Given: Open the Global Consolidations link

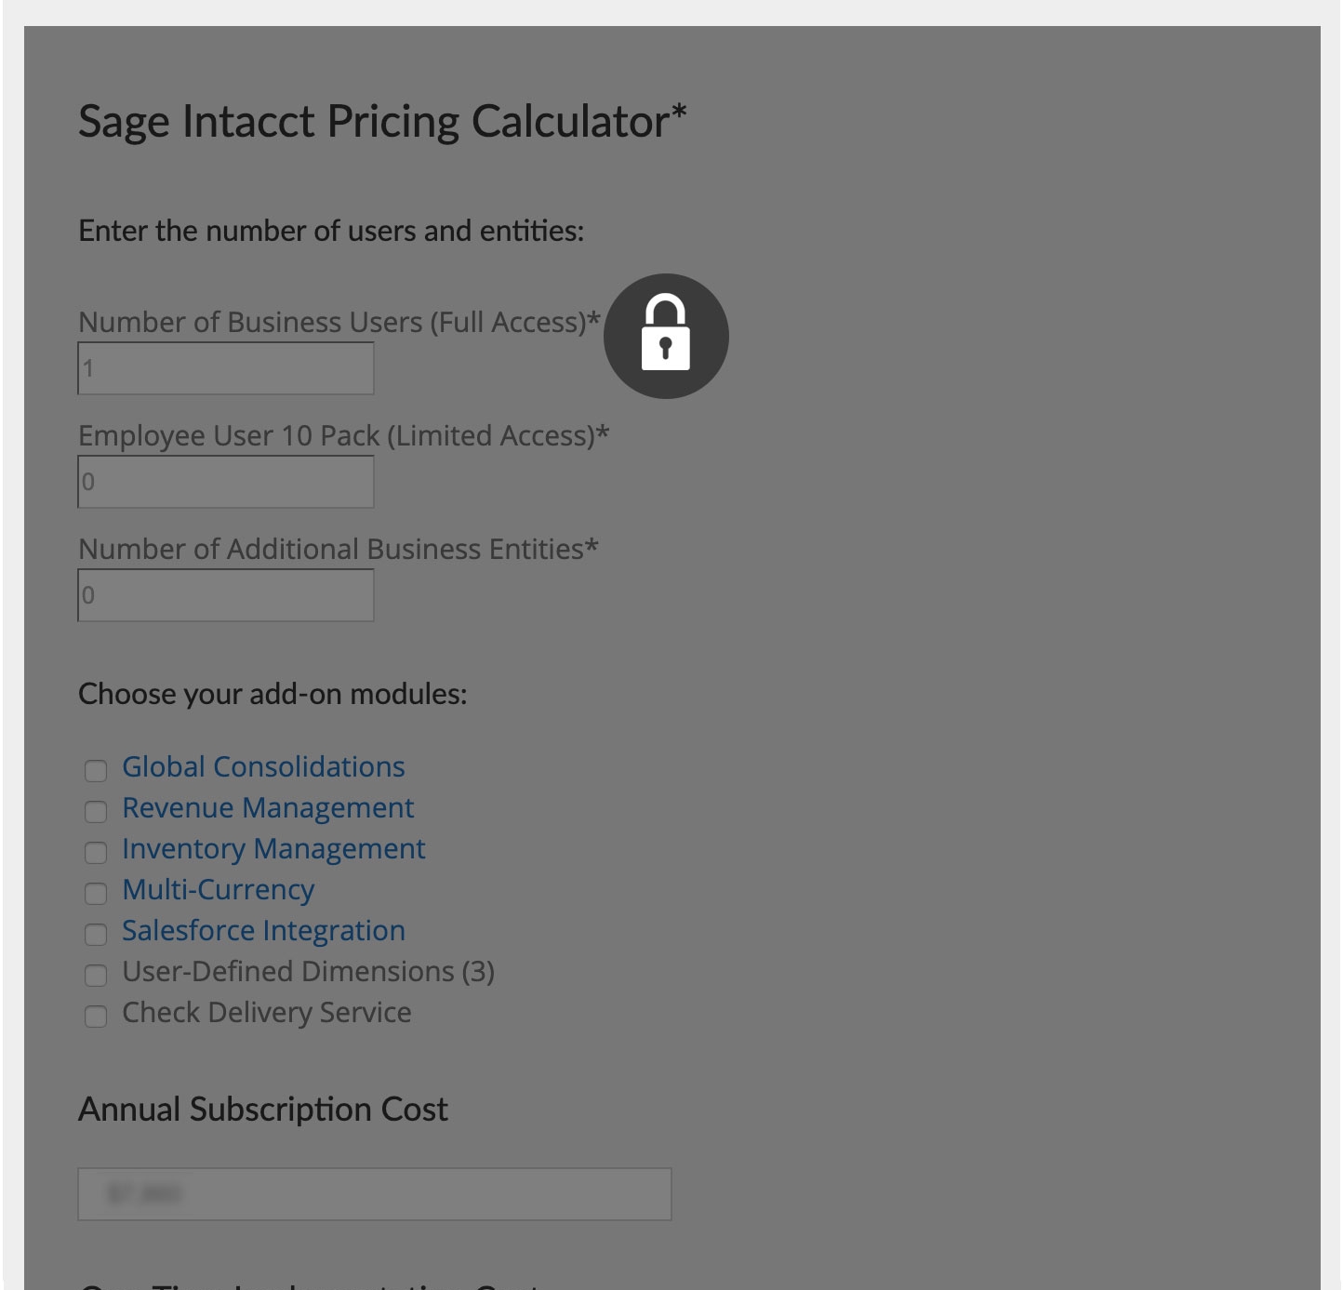Looking at the screenshot, I should coord(263,766).
